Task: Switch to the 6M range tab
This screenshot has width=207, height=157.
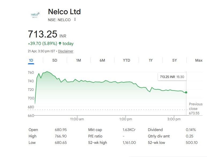Action: point(102,60)
